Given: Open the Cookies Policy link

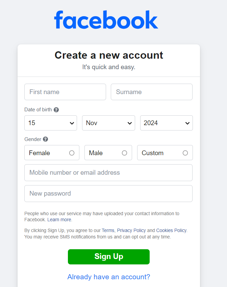Looking at the screenshot, I should tap(171, 230).
